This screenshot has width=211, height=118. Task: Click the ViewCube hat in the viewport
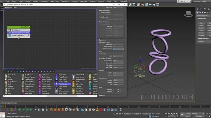tap(188, 14)
